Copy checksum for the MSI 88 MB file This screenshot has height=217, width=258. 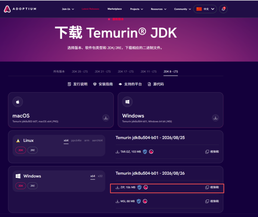[x=212, y=201]
